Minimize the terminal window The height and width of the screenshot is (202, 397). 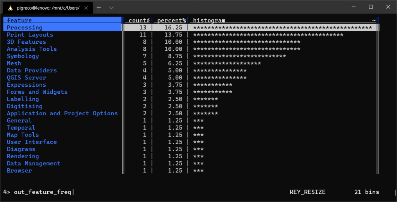pyautogui.click(x=353, y=7)
